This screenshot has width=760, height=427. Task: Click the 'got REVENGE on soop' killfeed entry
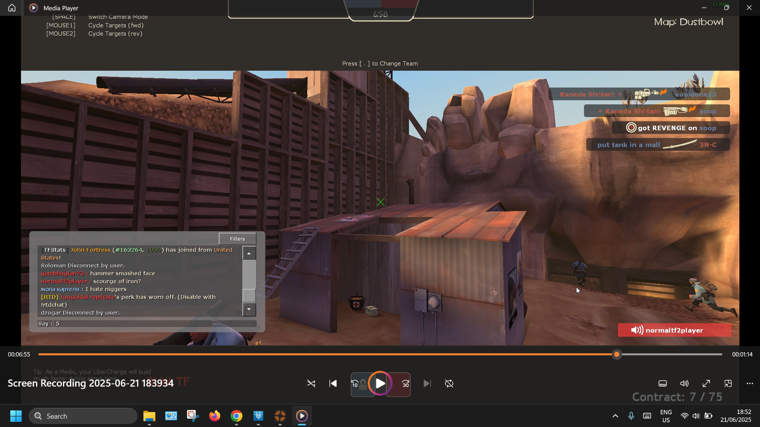[x=671, y=128]
